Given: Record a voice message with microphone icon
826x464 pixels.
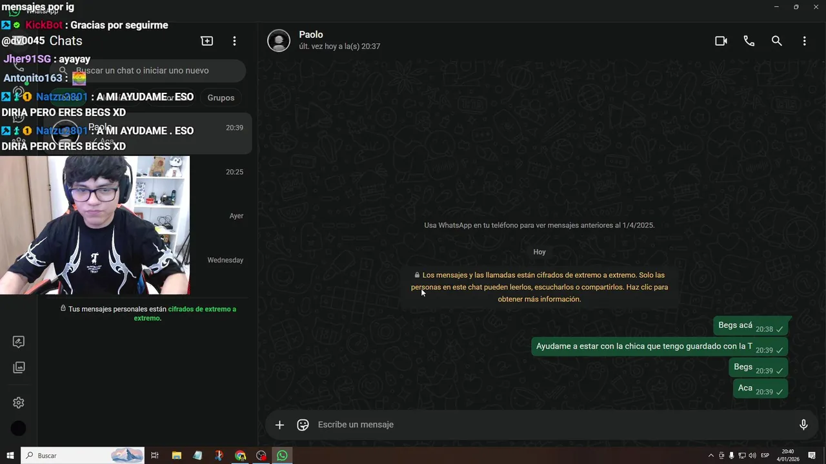Looking at the screenshot, I should [803, 425].
